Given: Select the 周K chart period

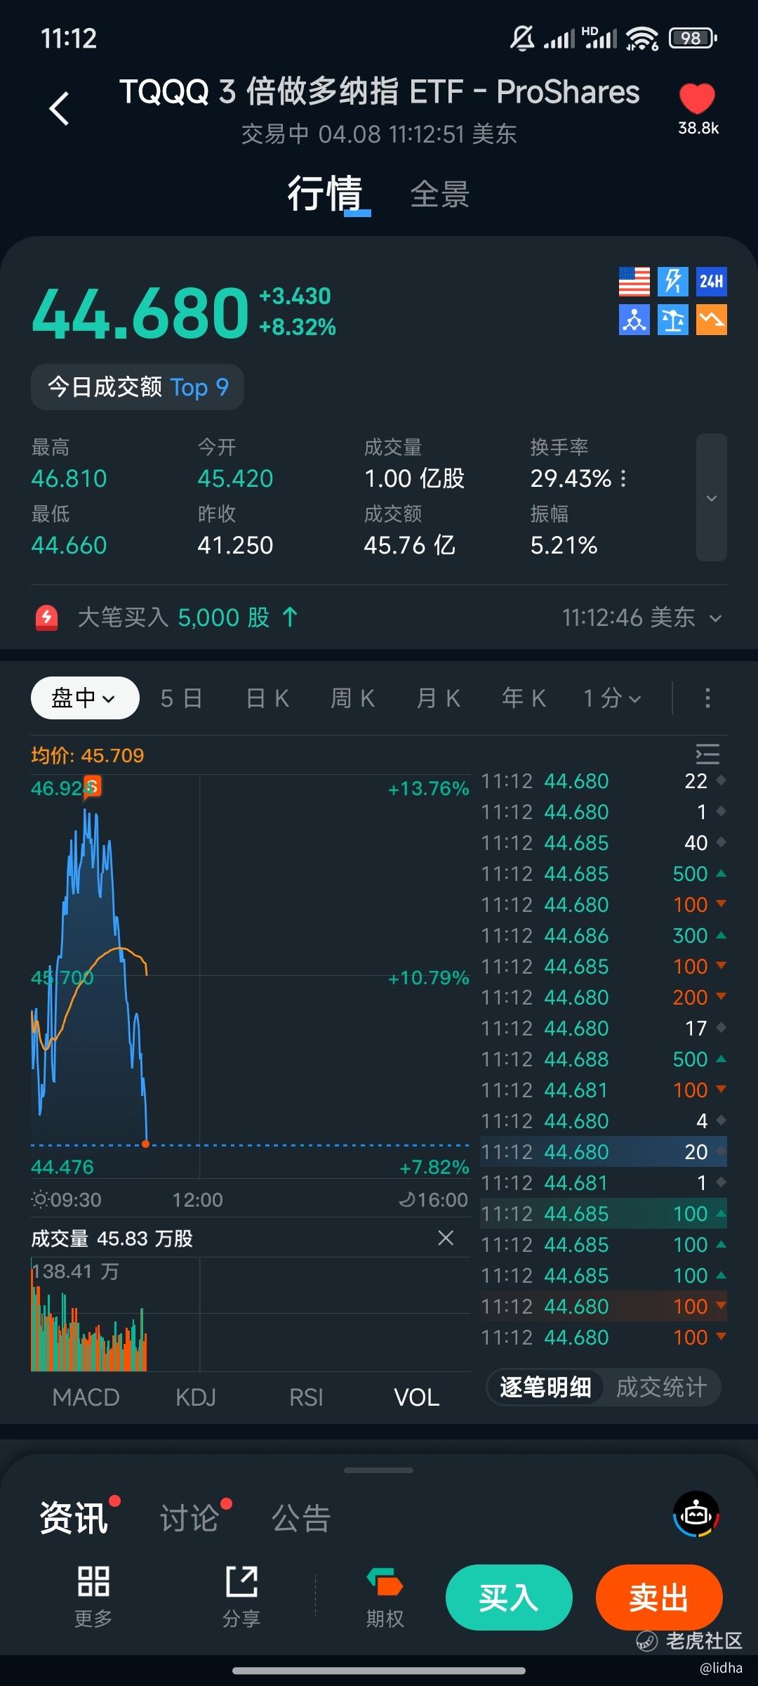Looking at the screenshot, I should pos(353,698).
